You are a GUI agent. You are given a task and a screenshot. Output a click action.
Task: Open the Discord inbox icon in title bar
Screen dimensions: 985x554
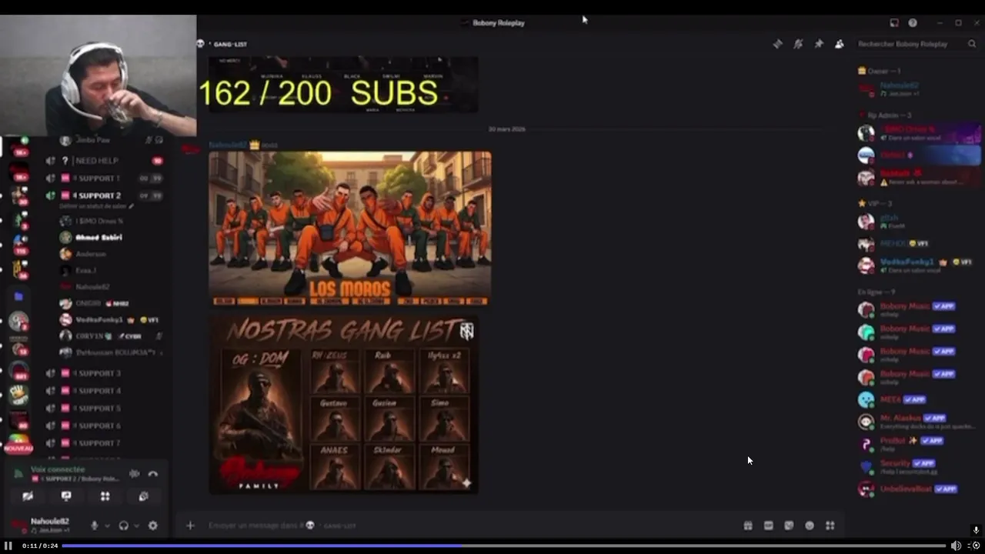894,23
